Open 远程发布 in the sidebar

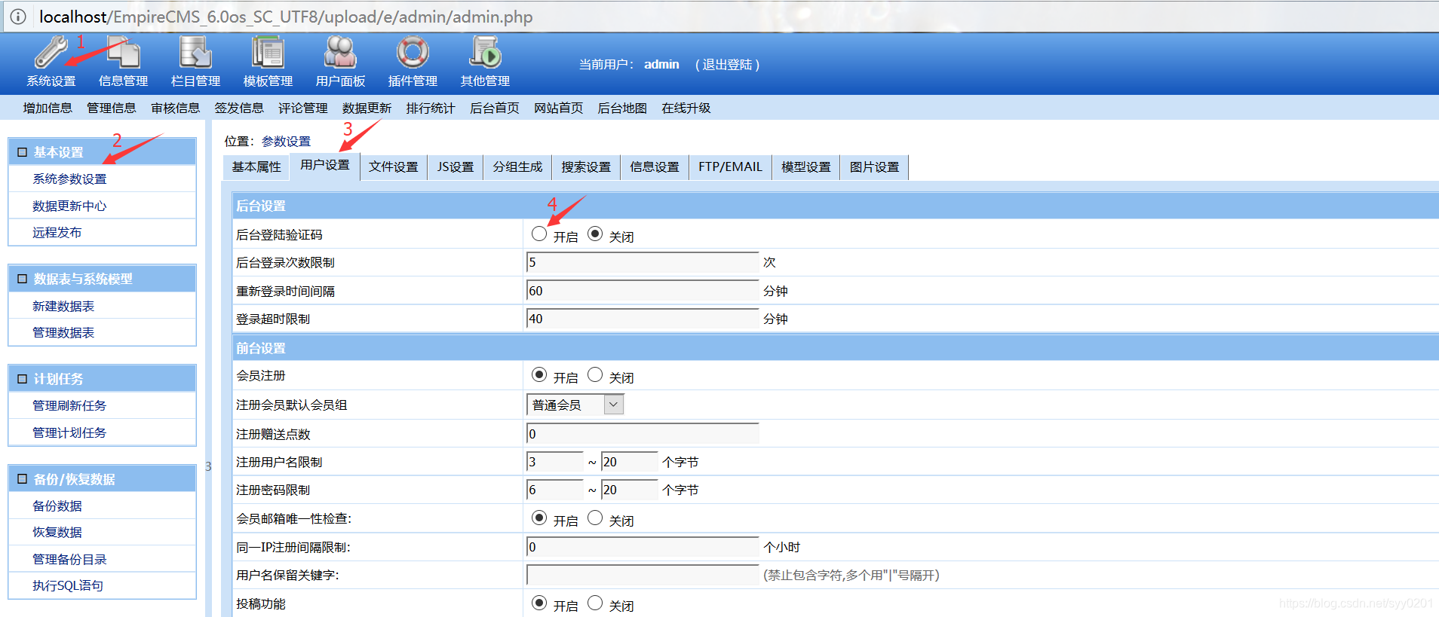click(57, 233)
